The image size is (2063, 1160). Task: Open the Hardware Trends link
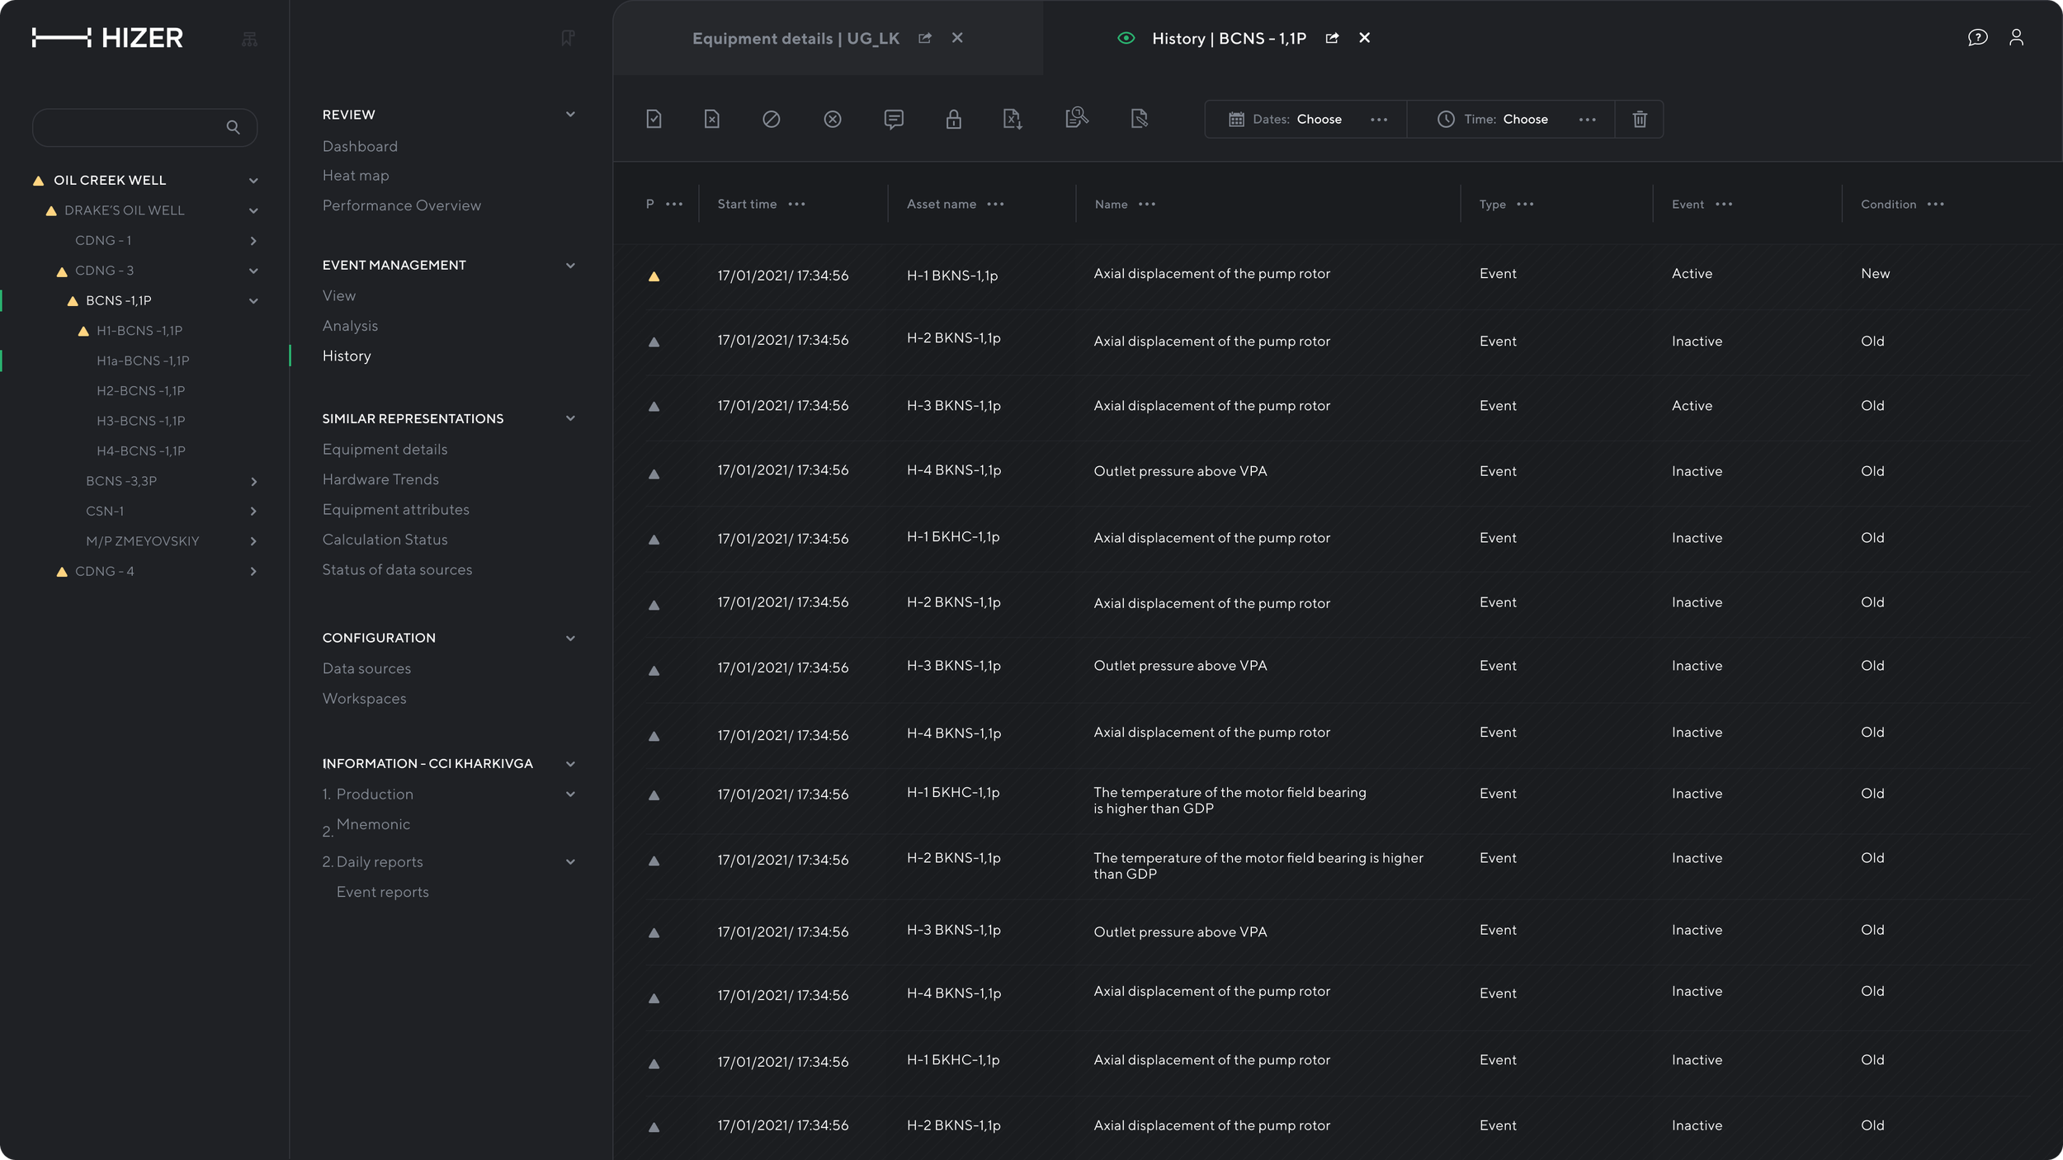click(380, 479)
